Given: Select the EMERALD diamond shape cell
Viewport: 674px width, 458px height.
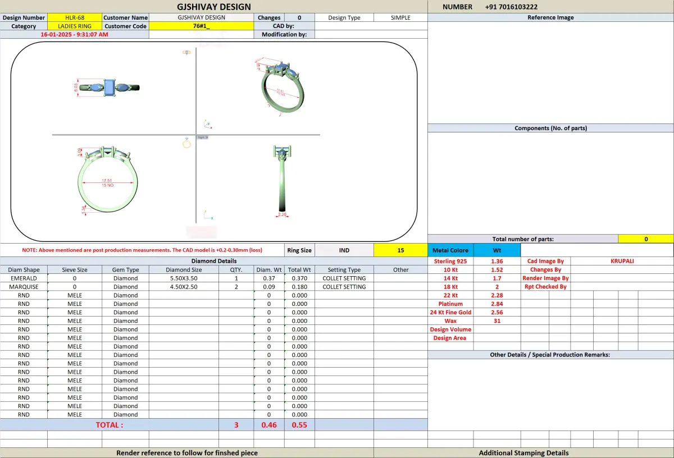Looking at the screenshot, I should click(24, 278).
